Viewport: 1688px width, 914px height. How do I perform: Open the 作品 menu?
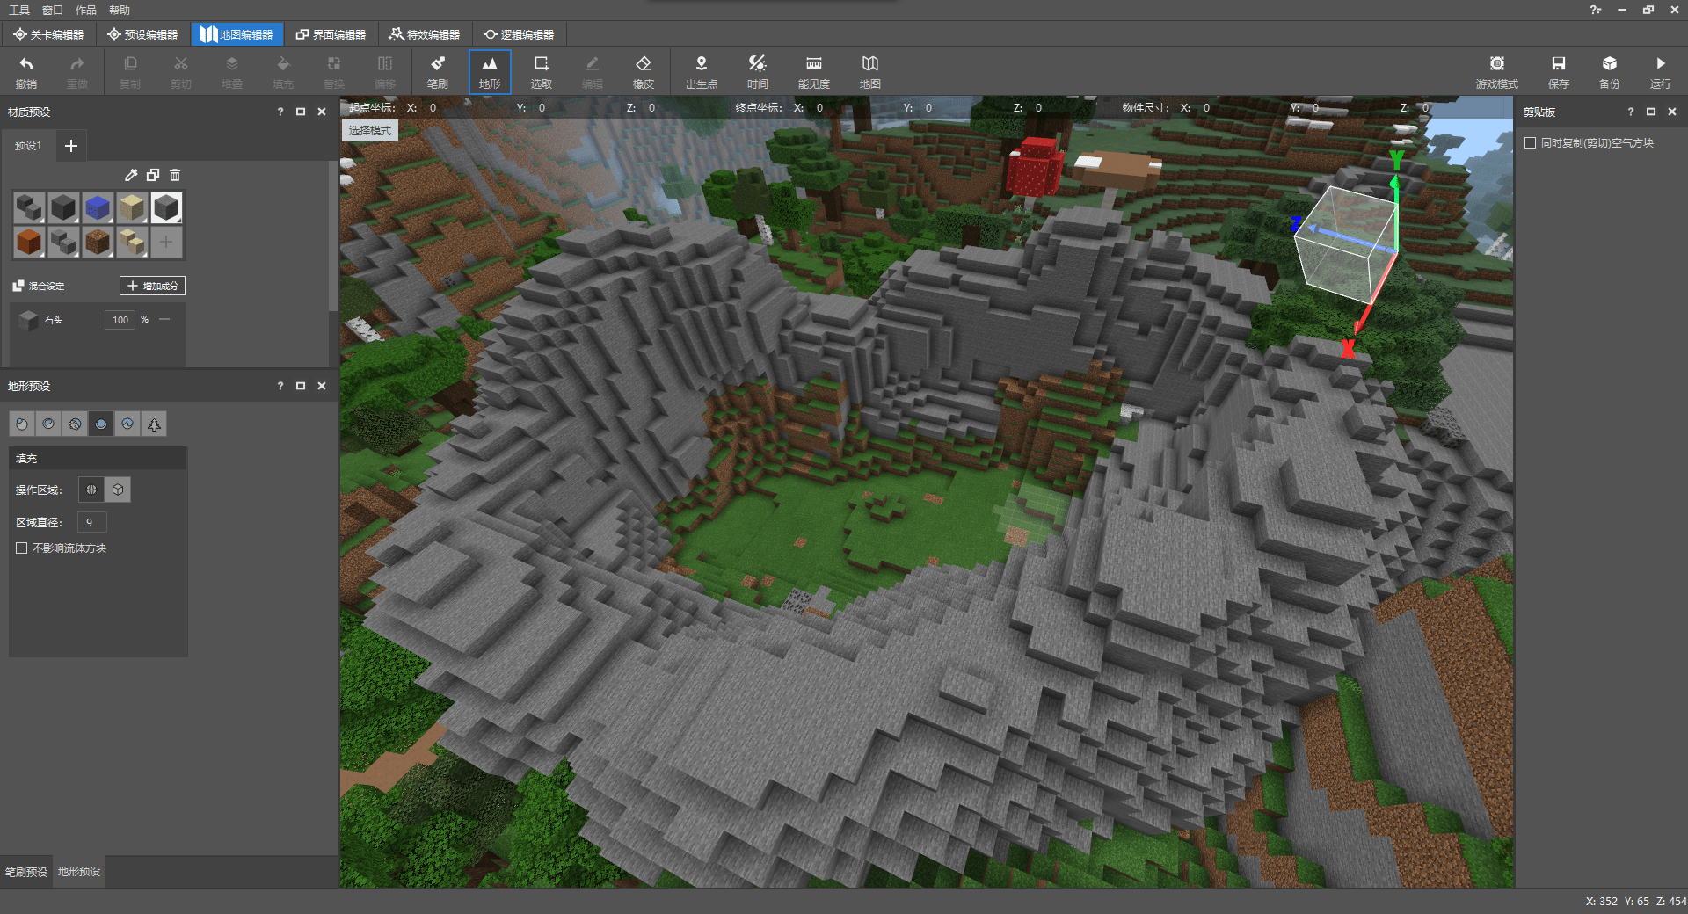(x=86, y=10)
